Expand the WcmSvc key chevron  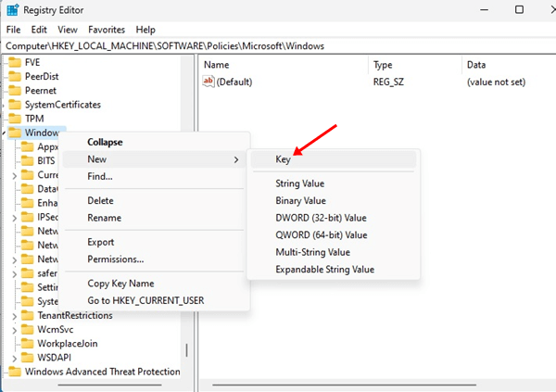point(14,329)
